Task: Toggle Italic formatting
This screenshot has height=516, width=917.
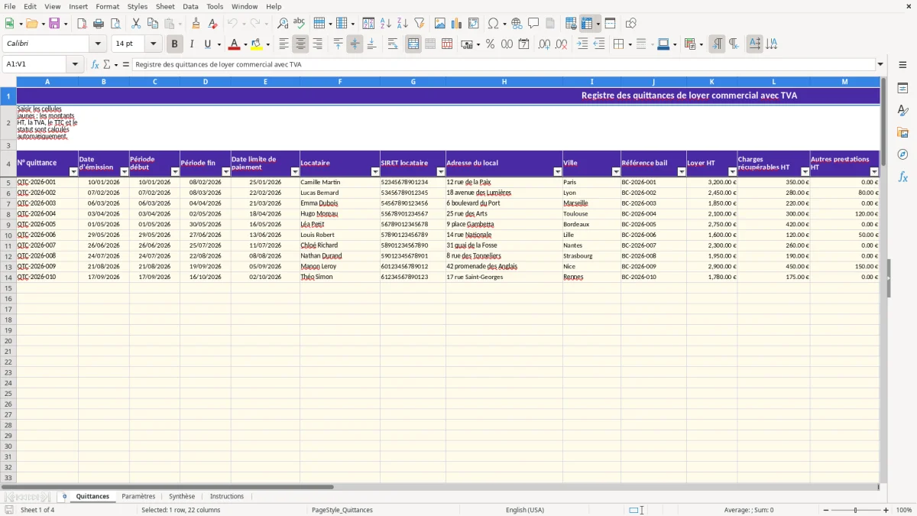Action: point(192,44)
